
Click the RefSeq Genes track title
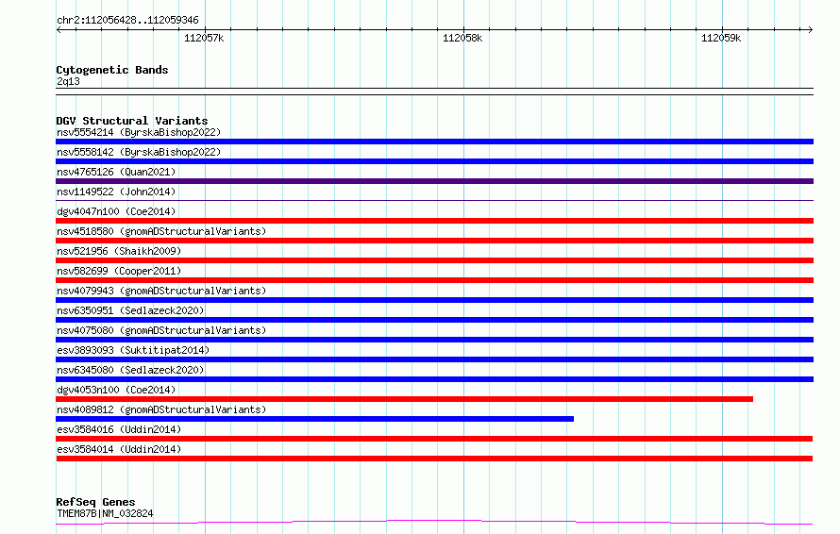click(95, 503)
